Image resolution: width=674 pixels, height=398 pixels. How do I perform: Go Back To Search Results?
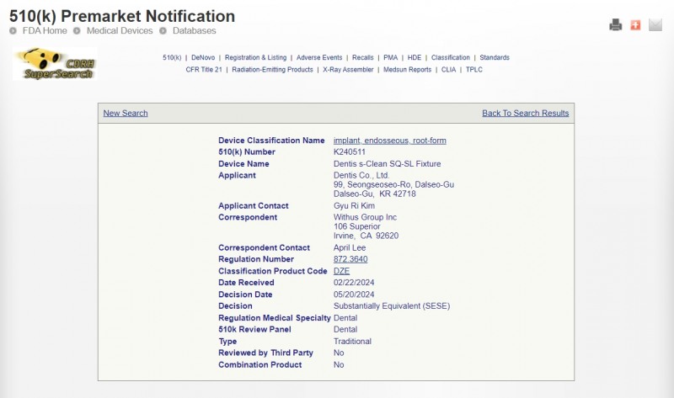point(525,114)
